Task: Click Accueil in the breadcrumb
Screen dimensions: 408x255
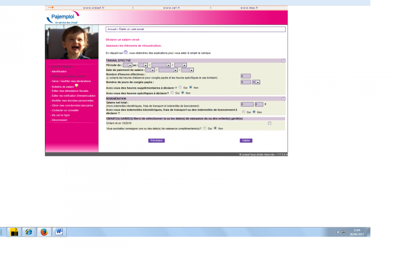Action: coord(112,29)
